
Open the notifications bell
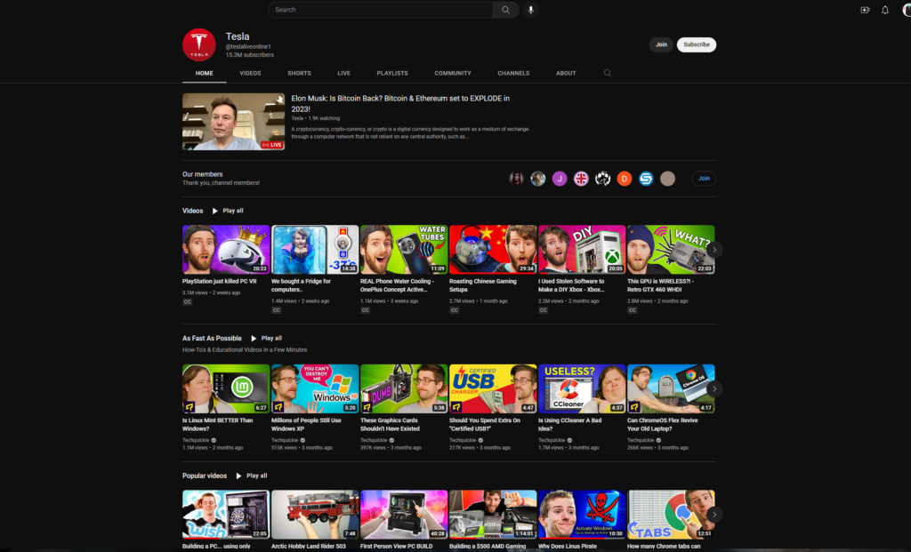885,10
